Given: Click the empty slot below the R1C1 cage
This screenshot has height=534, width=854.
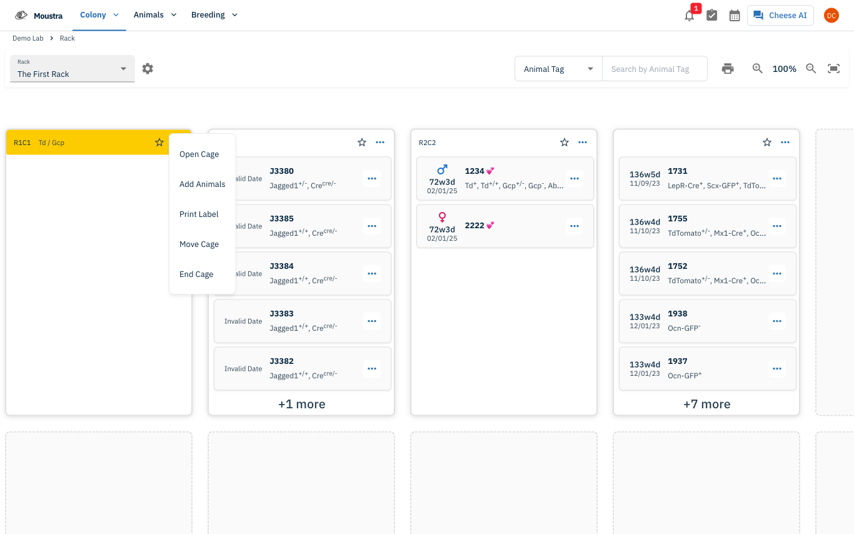Looking at the screenshot, I should click(x=99, y=483).
